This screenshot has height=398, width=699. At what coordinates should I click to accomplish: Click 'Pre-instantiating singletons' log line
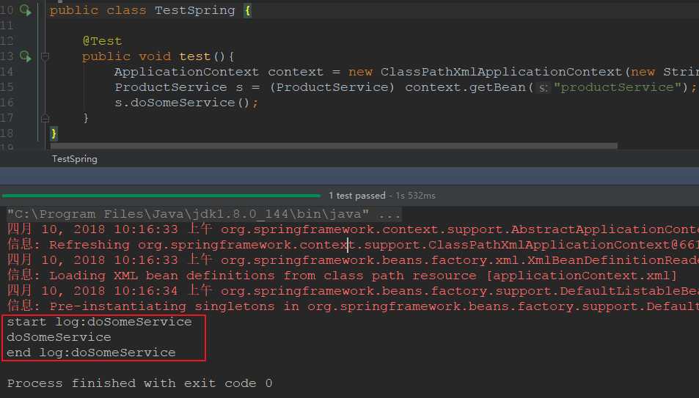point(353,306)
